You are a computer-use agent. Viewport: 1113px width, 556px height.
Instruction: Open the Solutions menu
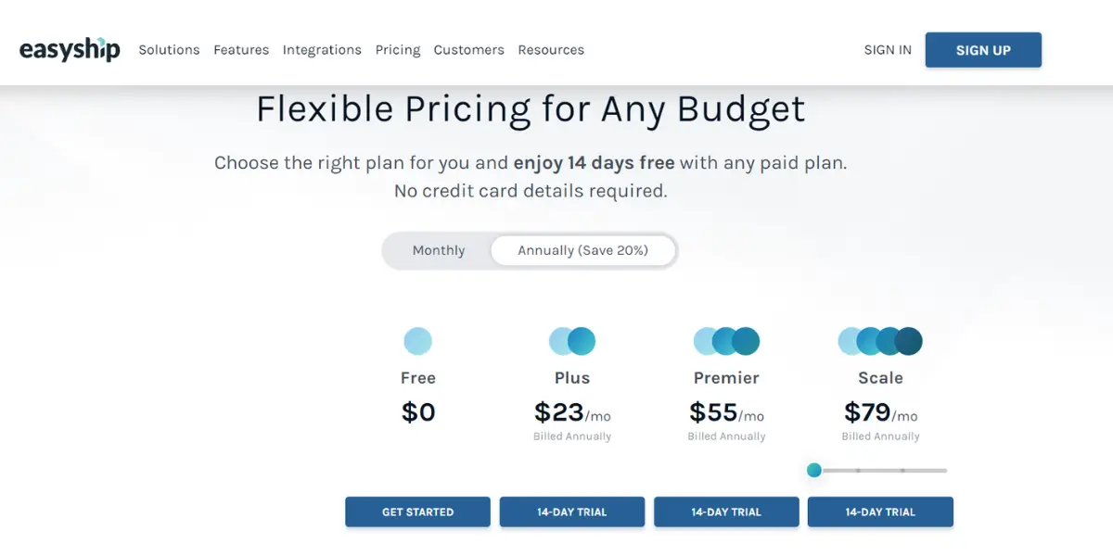click(x=169, y=50)
